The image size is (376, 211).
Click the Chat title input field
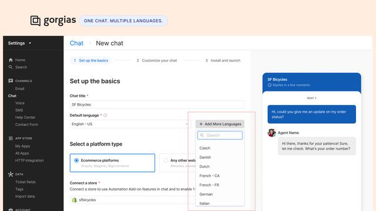pyautogui.click(x=157, y=104)
